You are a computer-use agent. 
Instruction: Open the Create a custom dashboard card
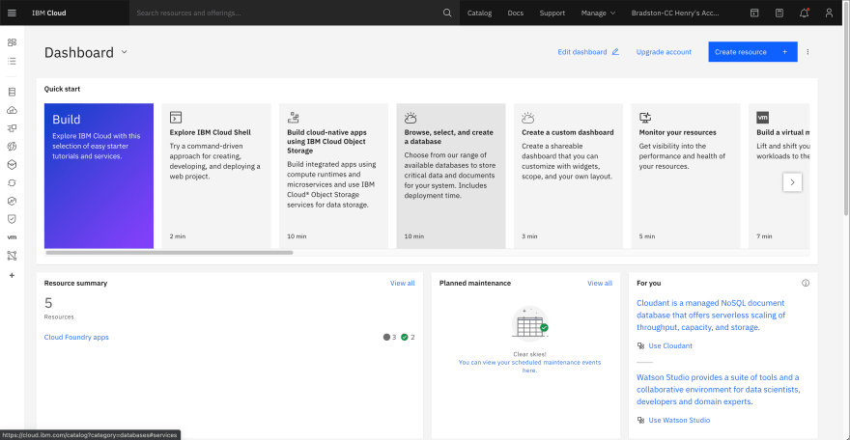(x=568, y=176)
